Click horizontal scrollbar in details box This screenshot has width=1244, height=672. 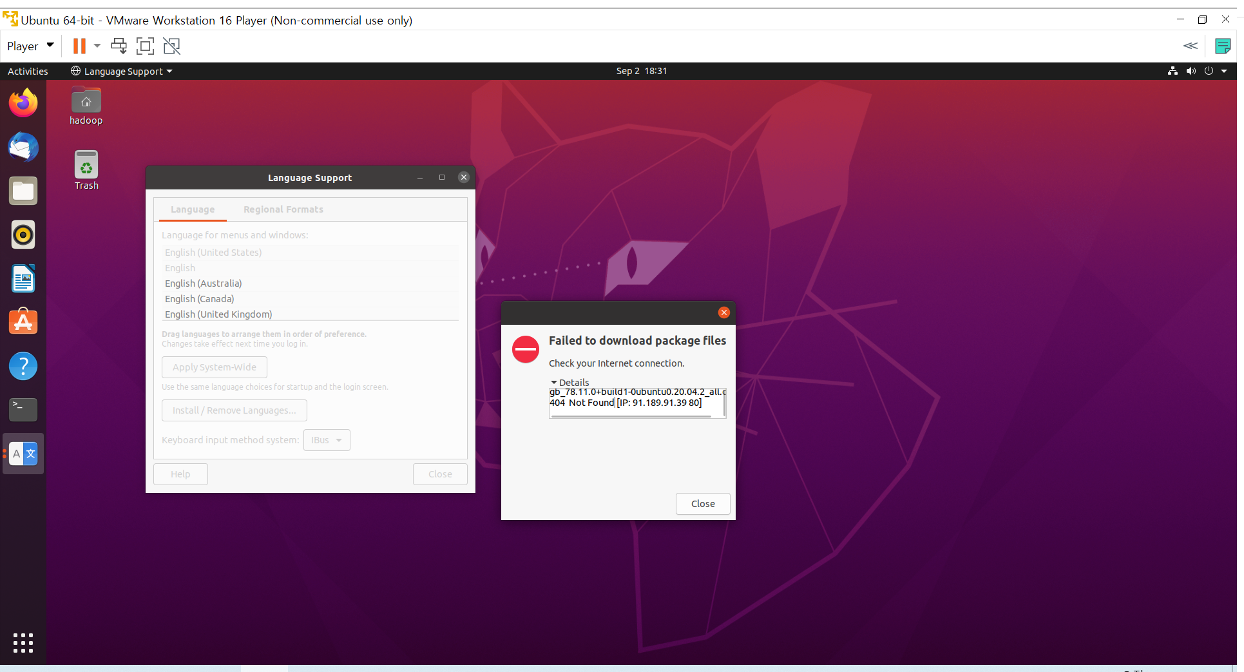(631, 416)
